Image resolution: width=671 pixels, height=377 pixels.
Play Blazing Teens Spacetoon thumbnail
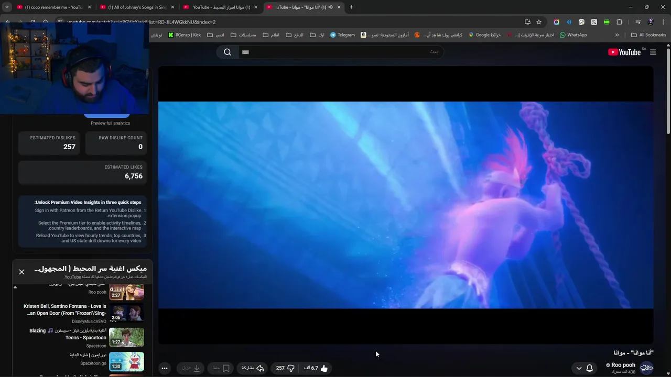pyautogui.click(x=126, y=337)
